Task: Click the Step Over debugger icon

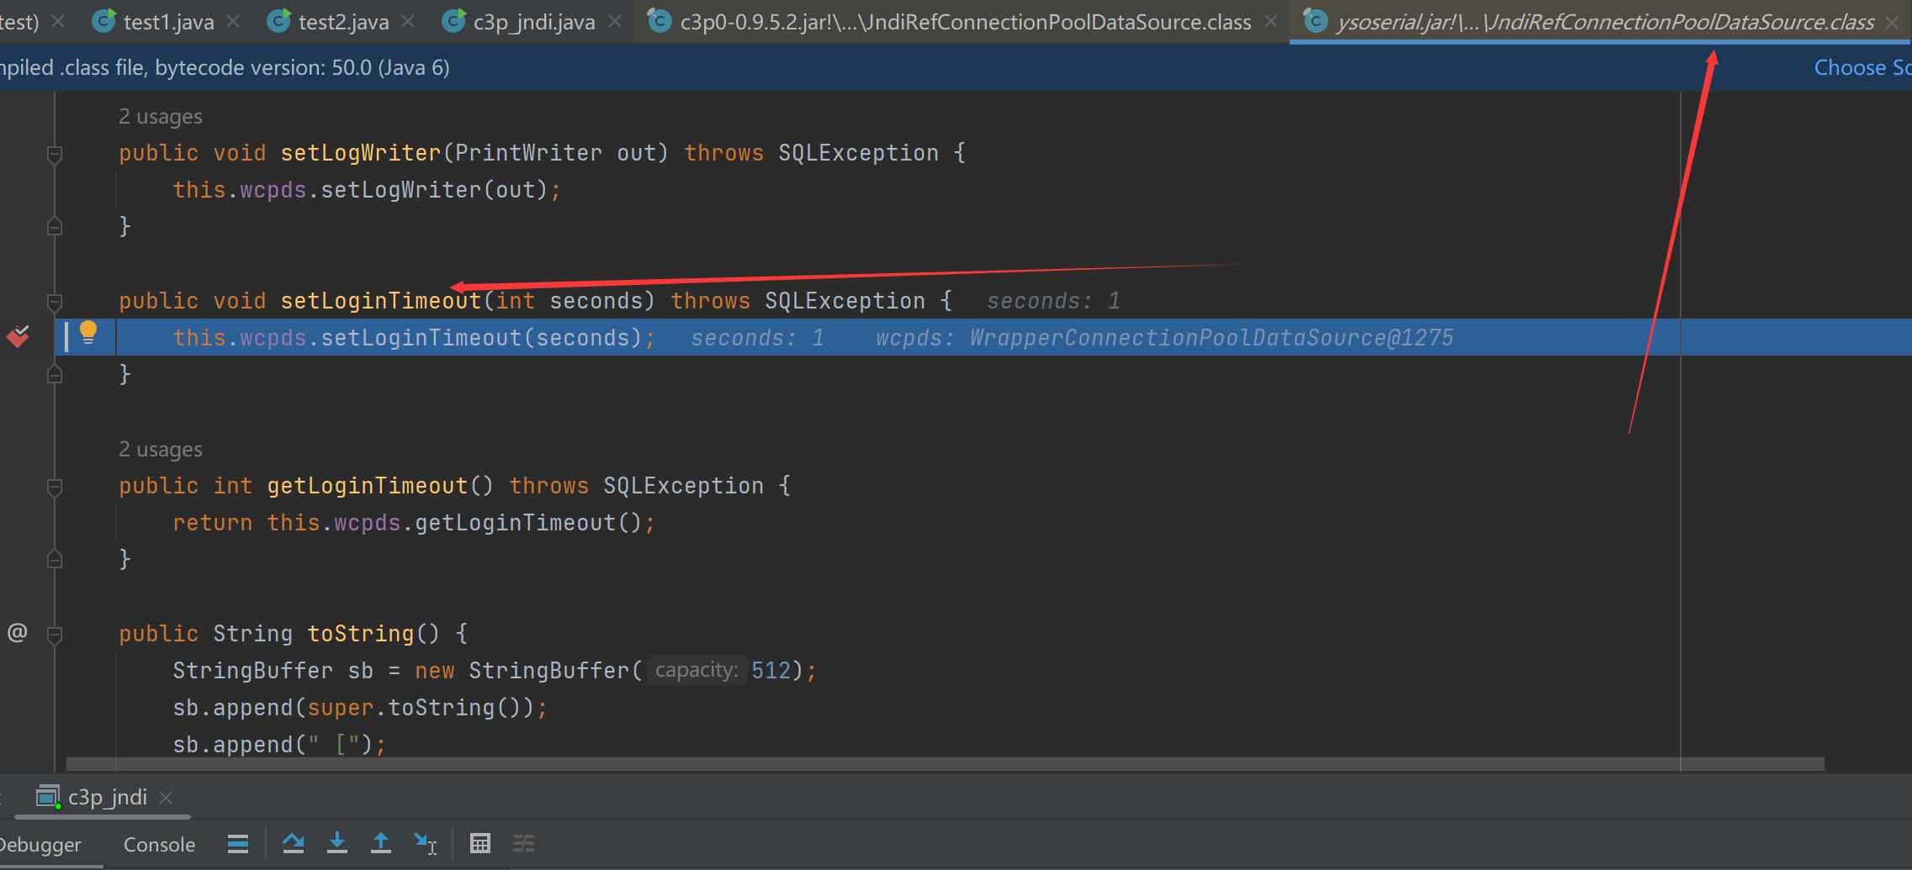Action: [293, 843]
